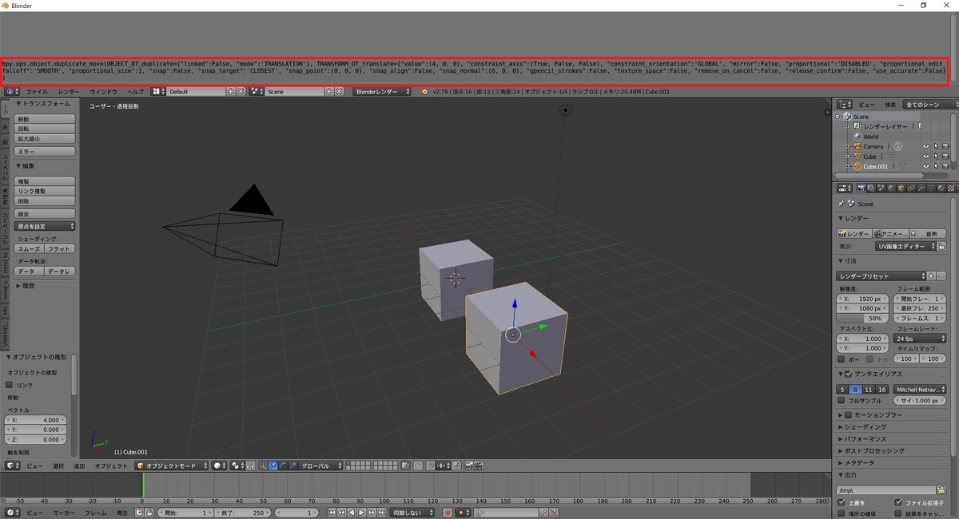Click the keying set key icon
The height and width of the screenshot is (519, 959).
[479, 513]
